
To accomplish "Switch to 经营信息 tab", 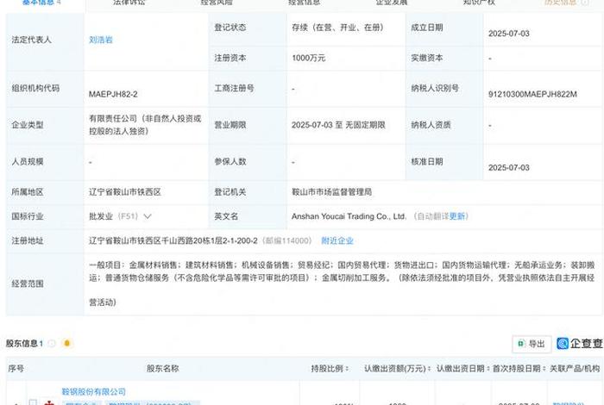I will (305, 3).
